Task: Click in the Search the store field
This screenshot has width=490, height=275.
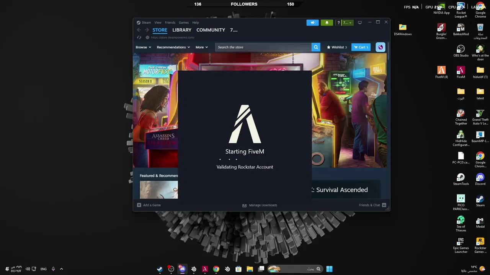Action: [263, 47]
